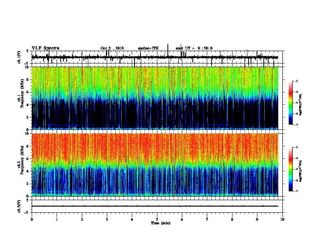The image size is (318, 246).
Task: Click time axis tick label '10'
Action: (282, 219)
